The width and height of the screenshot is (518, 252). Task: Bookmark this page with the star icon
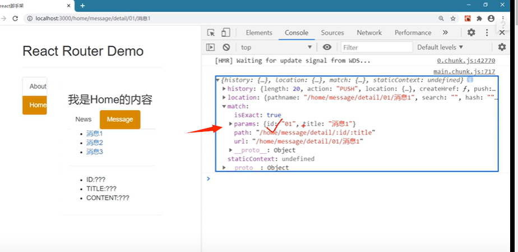453,19
